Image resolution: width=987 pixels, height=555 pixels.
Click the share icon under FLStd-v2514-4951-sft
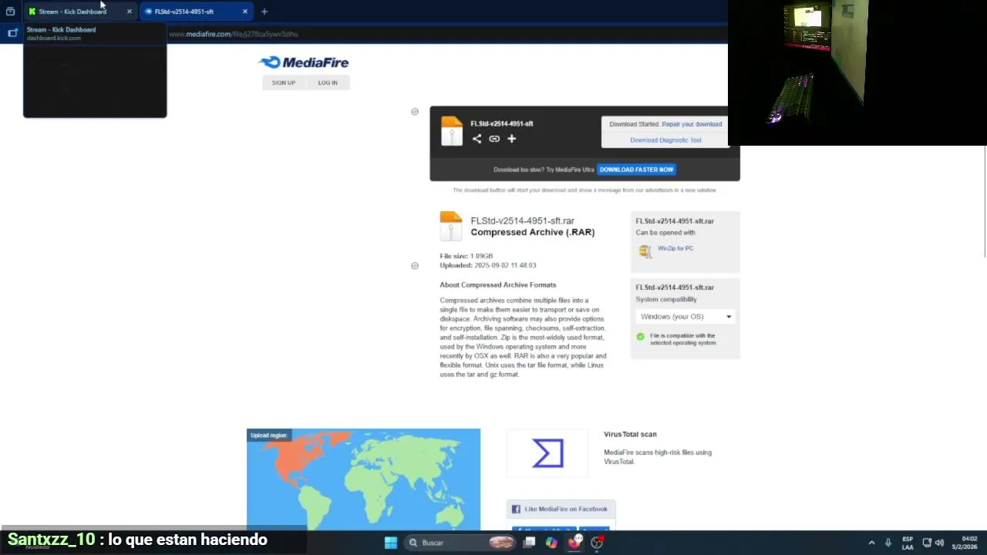[477, 139]
